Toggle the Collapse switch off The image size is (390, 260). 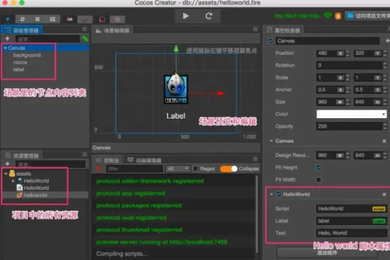[x=229, y=168]
